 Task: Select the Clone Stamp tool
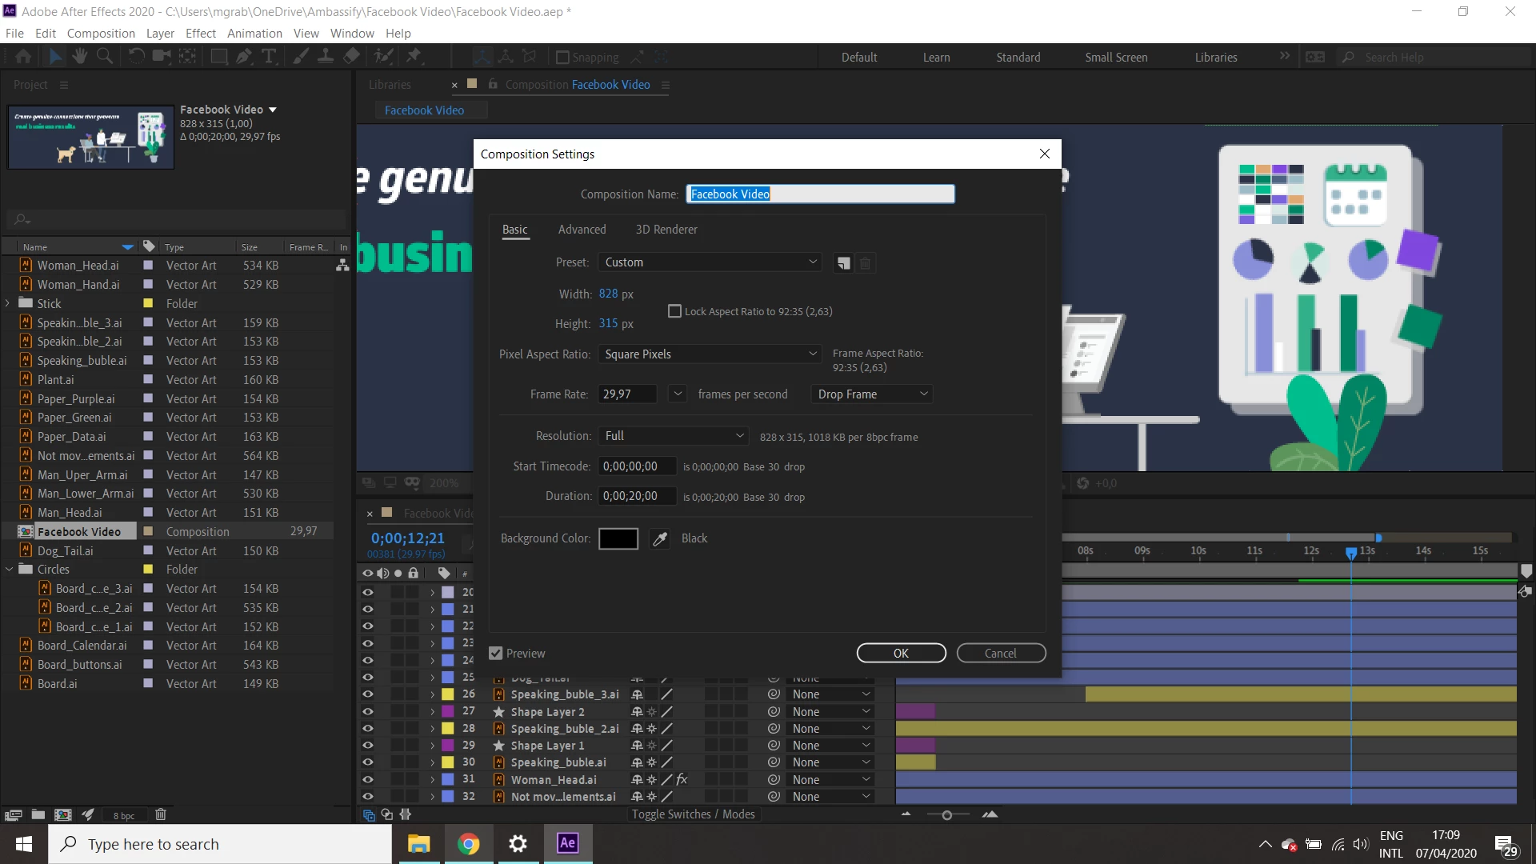(x=326, y=56)
